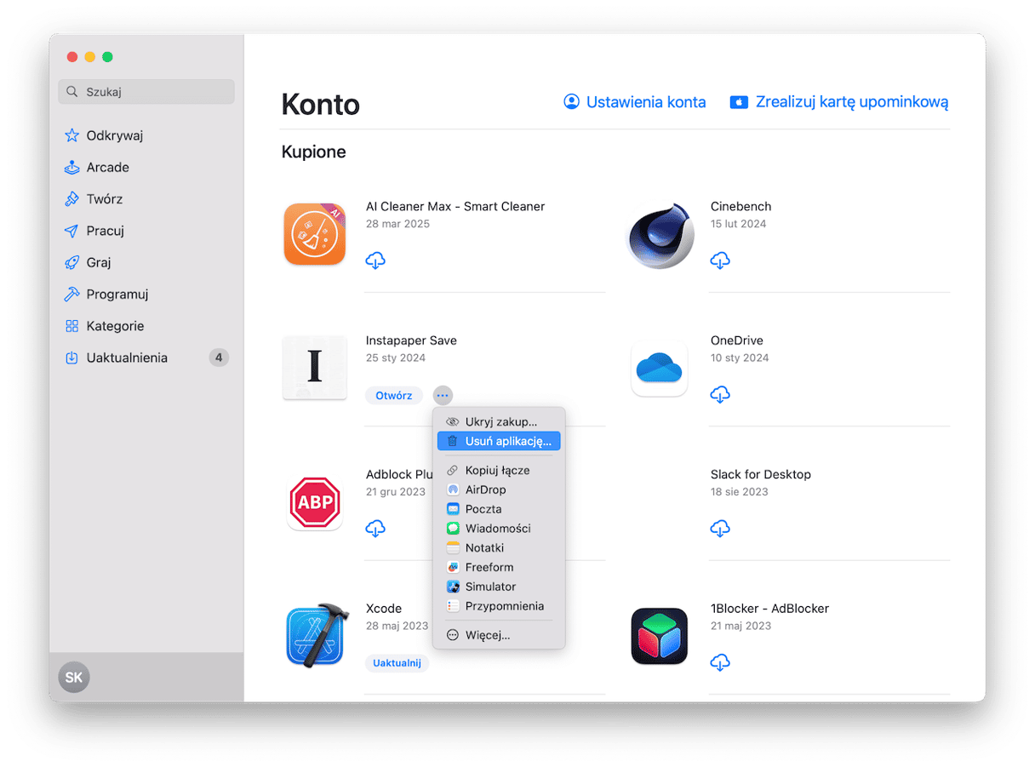Click the Szukaj search field
This screenshot has height=767, width=1035.
tap(146, 92)
